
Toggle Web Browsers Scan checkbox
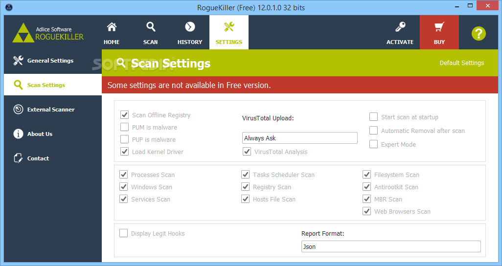click(367, 211)
